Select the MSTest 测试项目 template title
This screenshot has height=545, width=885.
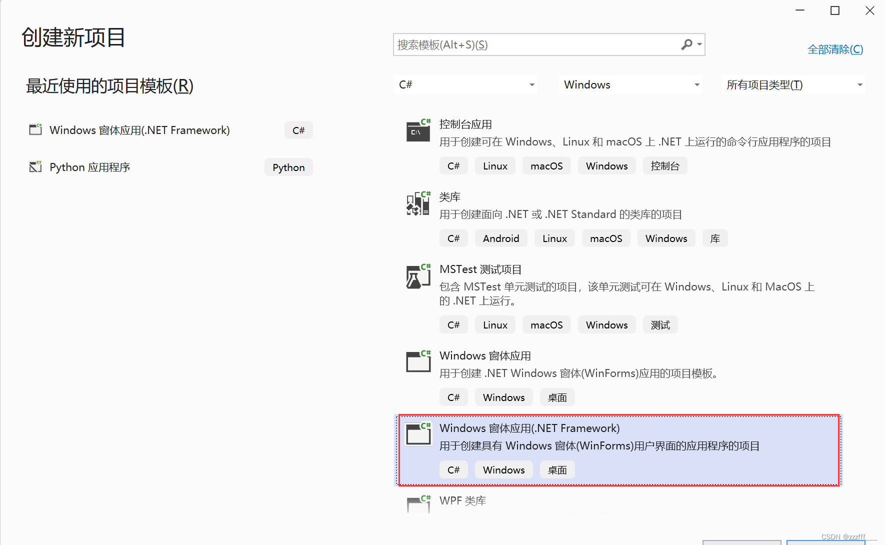click(480, 269)
